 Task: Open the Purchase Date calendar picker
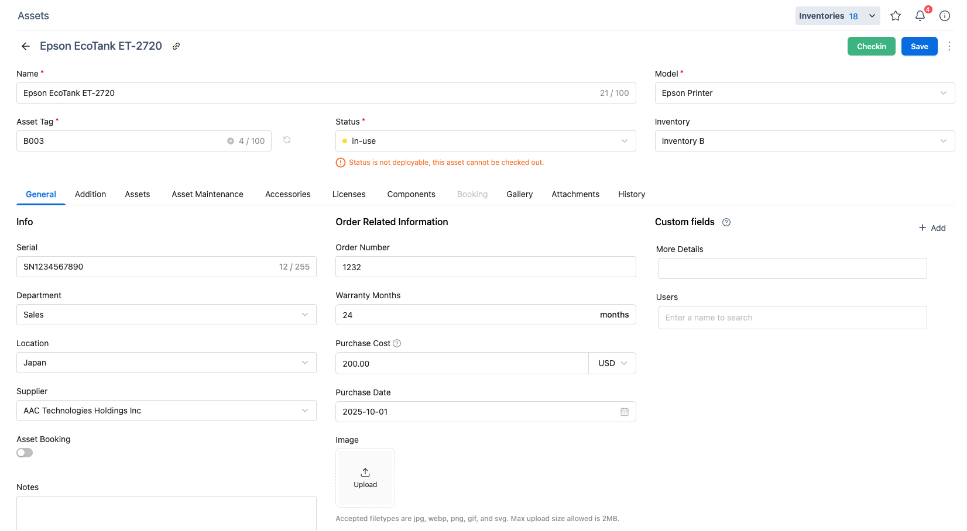click(x=624, y=412)
